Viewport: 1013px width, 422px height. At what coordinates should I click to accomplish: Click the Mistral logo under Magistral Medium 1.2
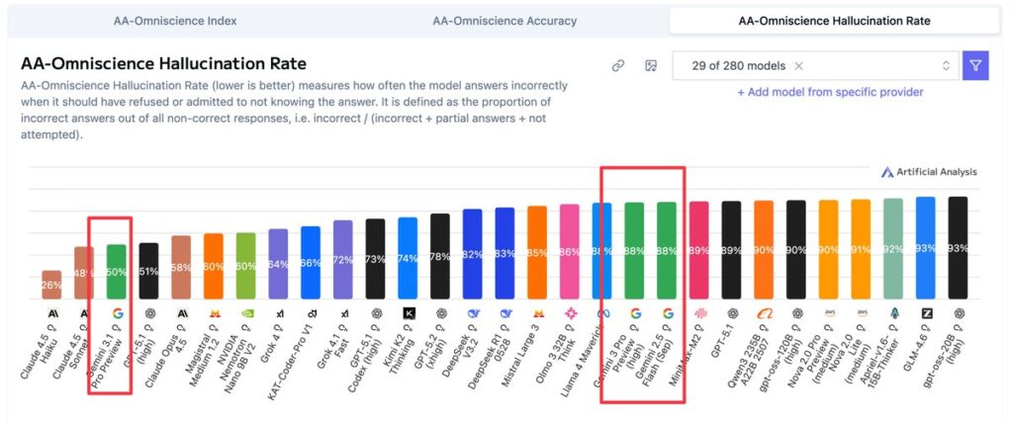pyautogui.click(x=214, y=313)
